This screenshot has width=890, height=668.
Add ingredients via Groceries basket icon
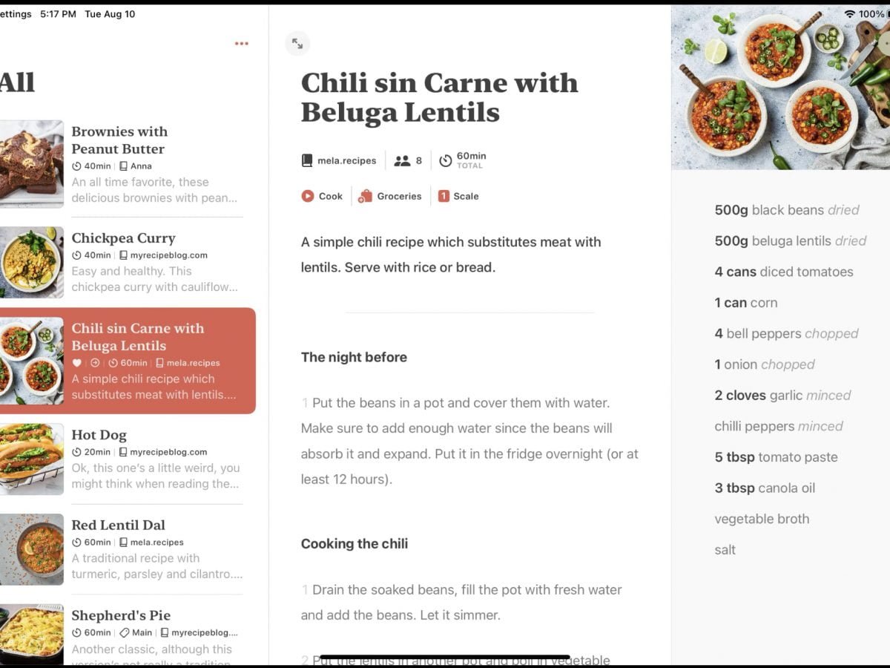pyautogui.click(x=365, y=196)
